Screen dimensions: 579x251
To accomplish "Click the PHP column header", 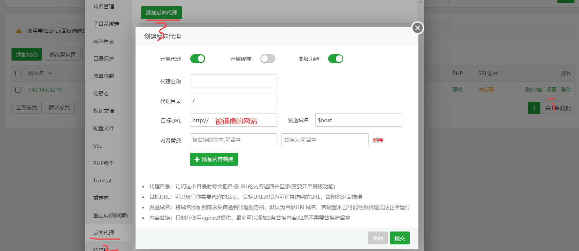I will [458, 73].
